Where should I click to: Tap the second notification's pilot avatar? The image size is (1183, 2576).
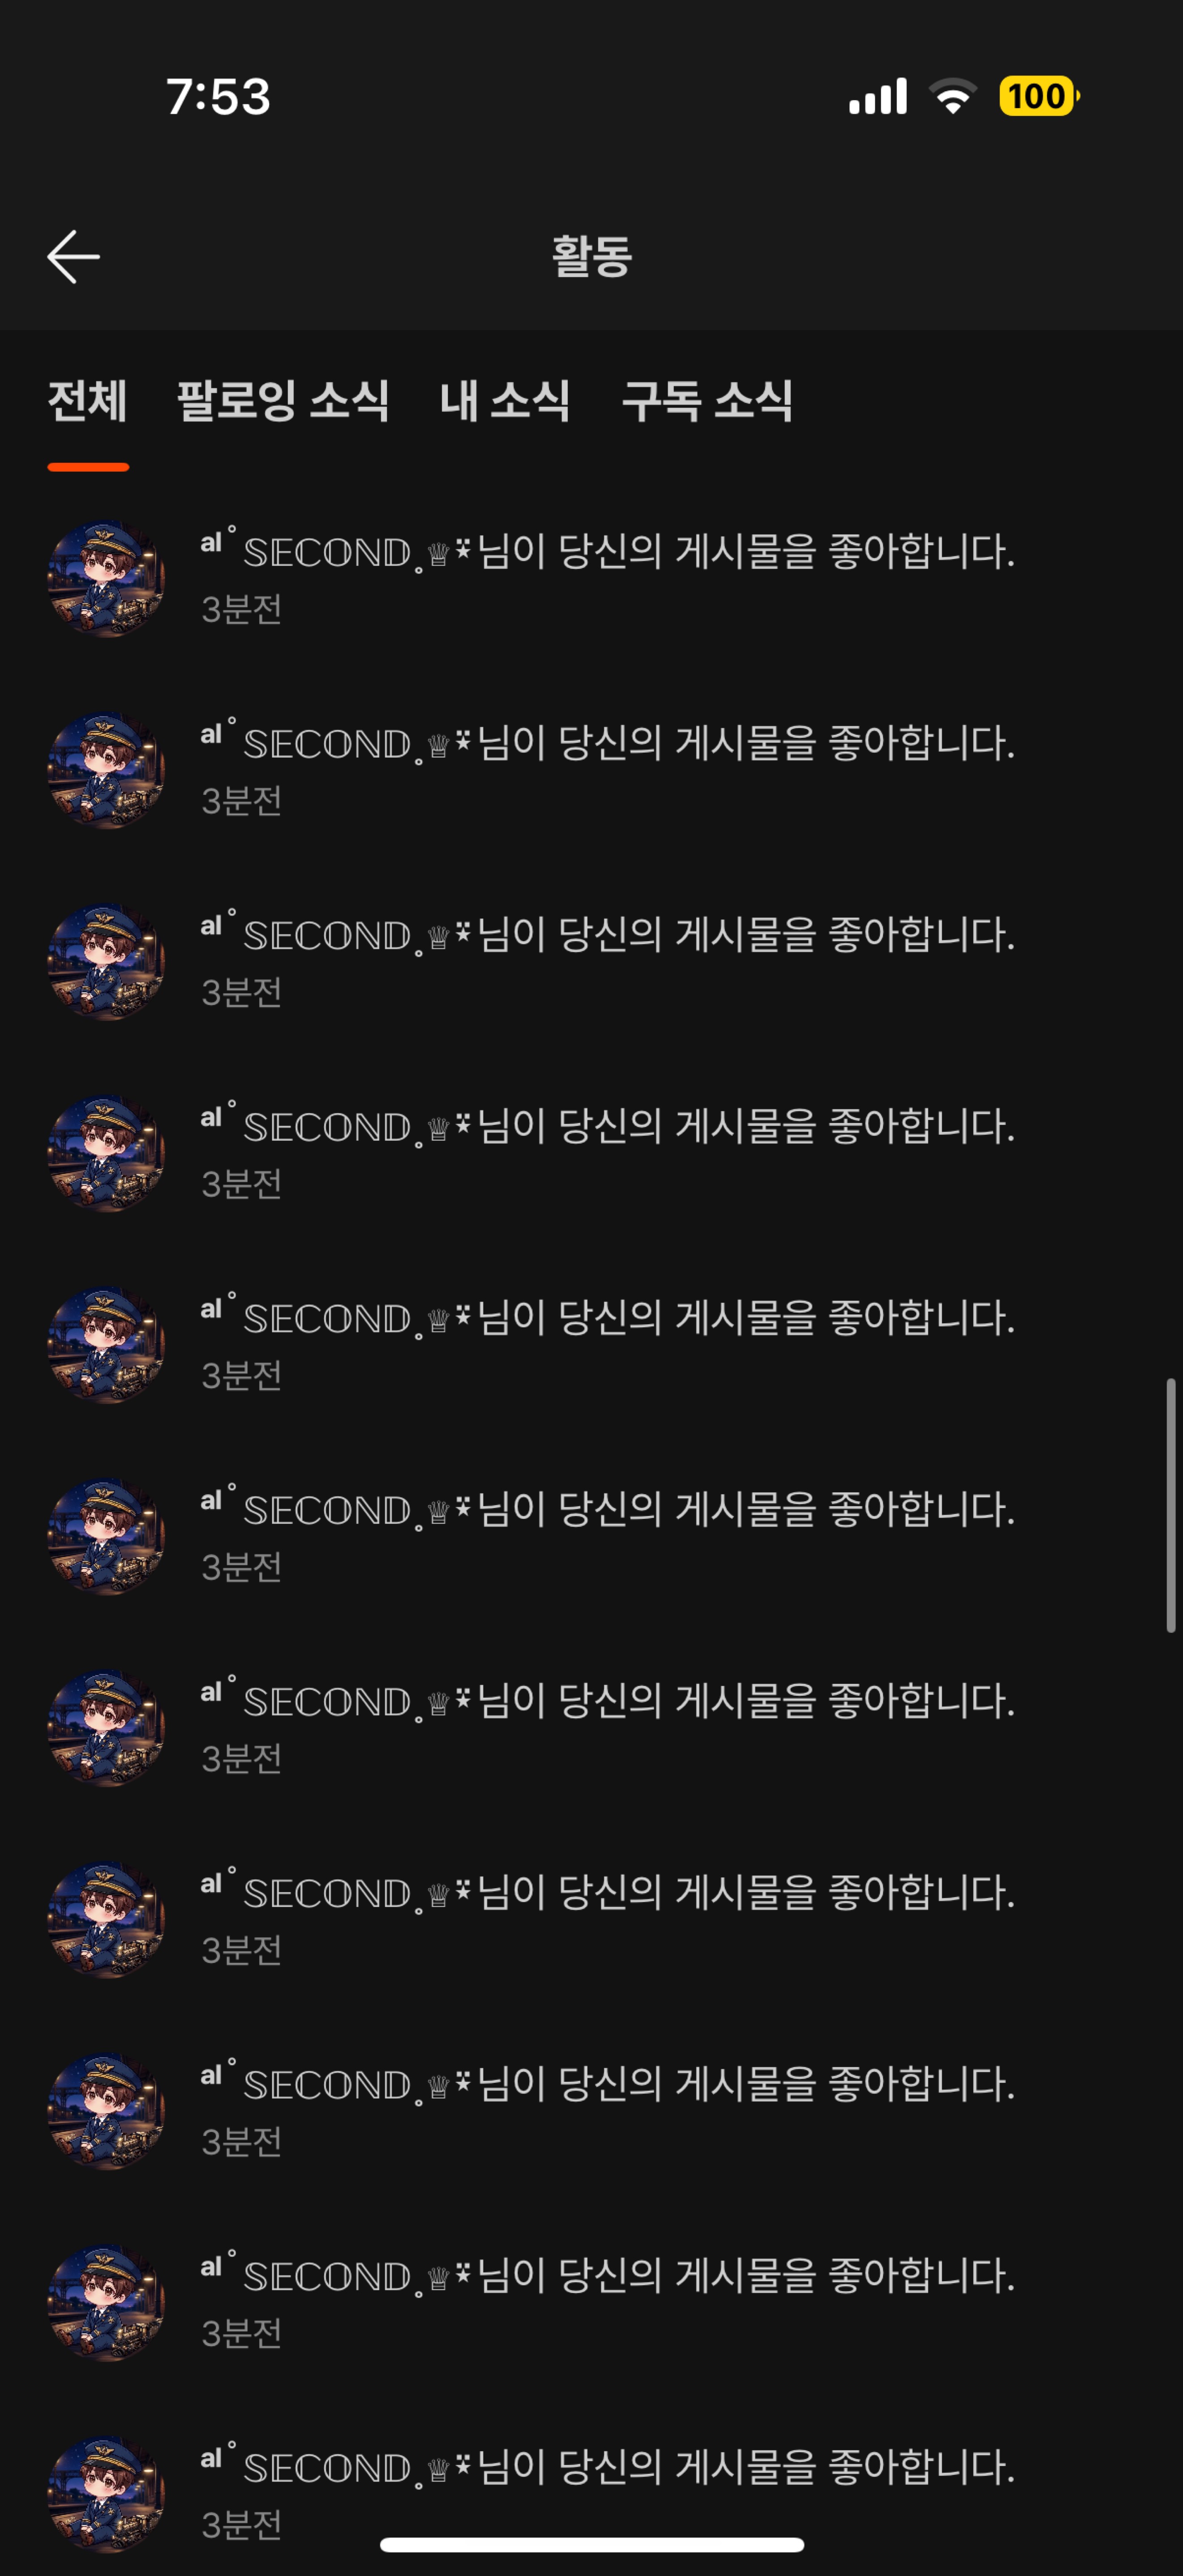pyautogui.click(x=107, y=770)
